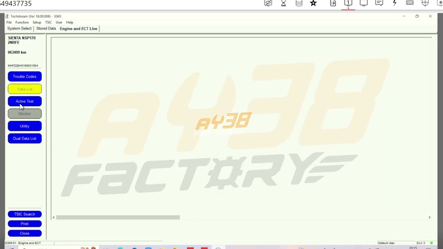
Task: Click the S306-01 status bar code
Action: point(10,243)
